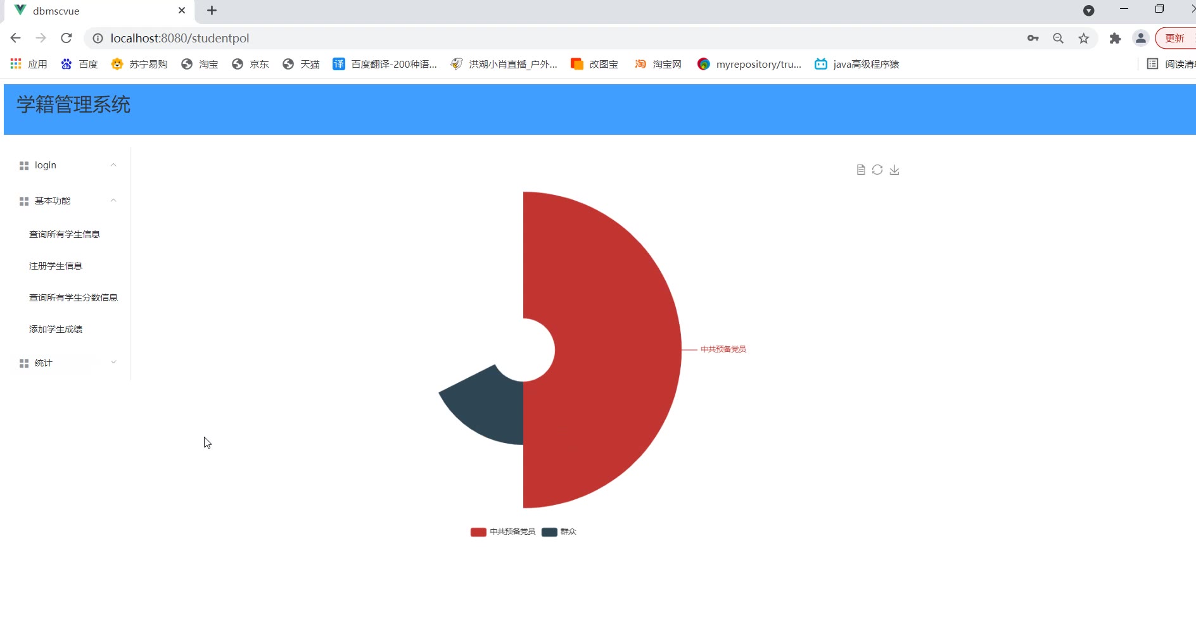
Task: Open the 苏宁易购 bookmark
Action: click(x=139, y=64)
